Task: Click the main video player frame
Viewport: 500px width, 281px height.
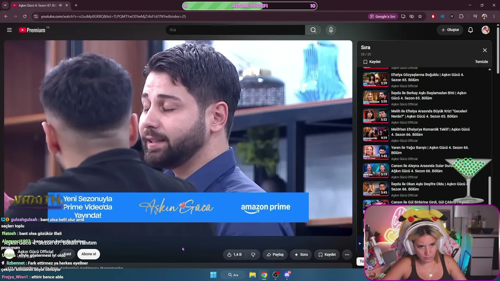Action: click(178, 138)
